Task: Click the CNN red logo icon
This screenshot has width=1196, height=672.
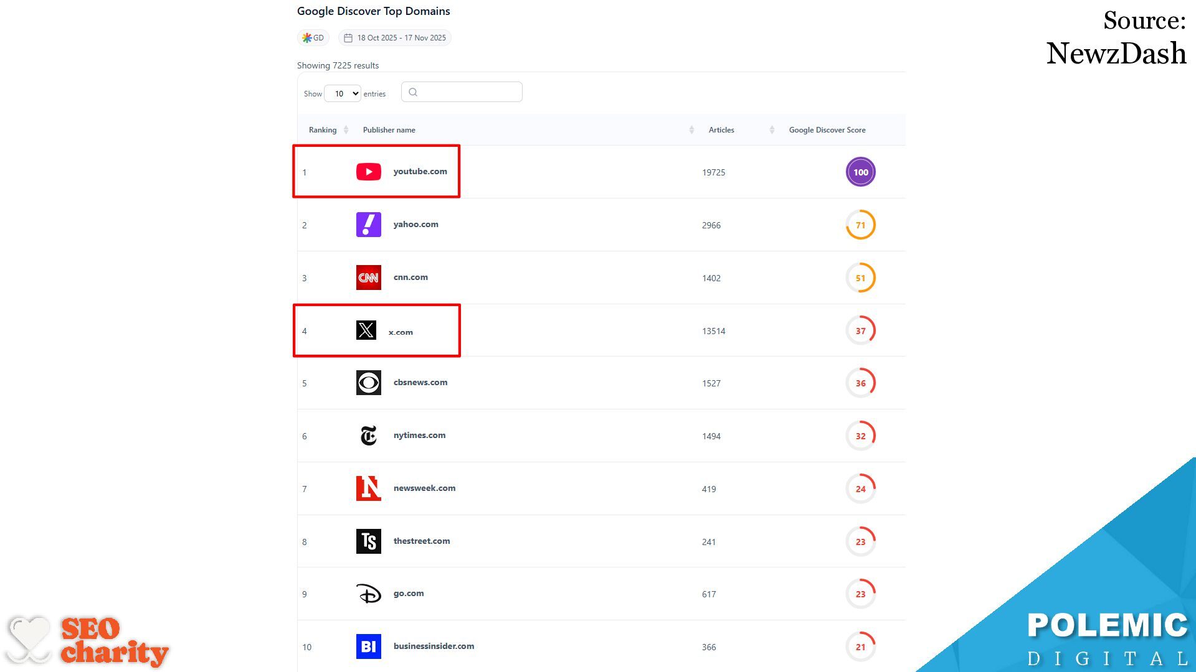Action: point(368,278)
